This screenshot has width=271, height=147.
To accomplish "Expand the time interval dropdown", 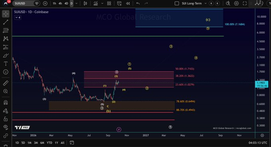I will click(x=76, y=4).
